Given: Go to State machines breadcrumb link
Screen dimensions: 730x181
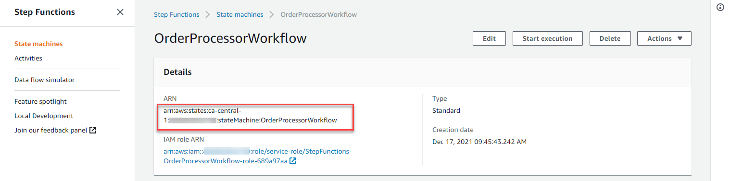Looking at the screenshot, I should point(240,14).
